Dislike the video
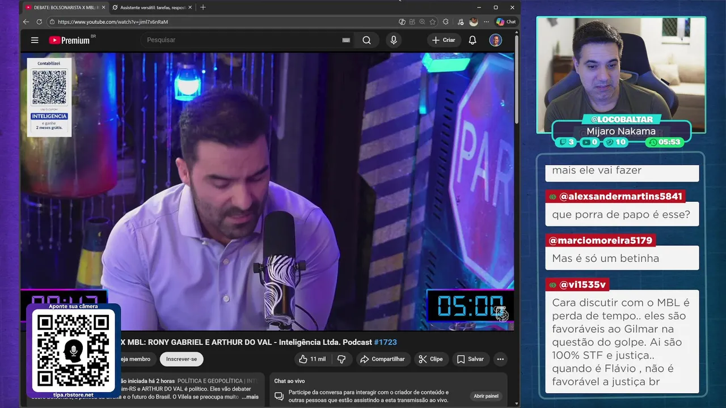The width and height of the screenshot is (726, 408). click(x=341, y=359)
